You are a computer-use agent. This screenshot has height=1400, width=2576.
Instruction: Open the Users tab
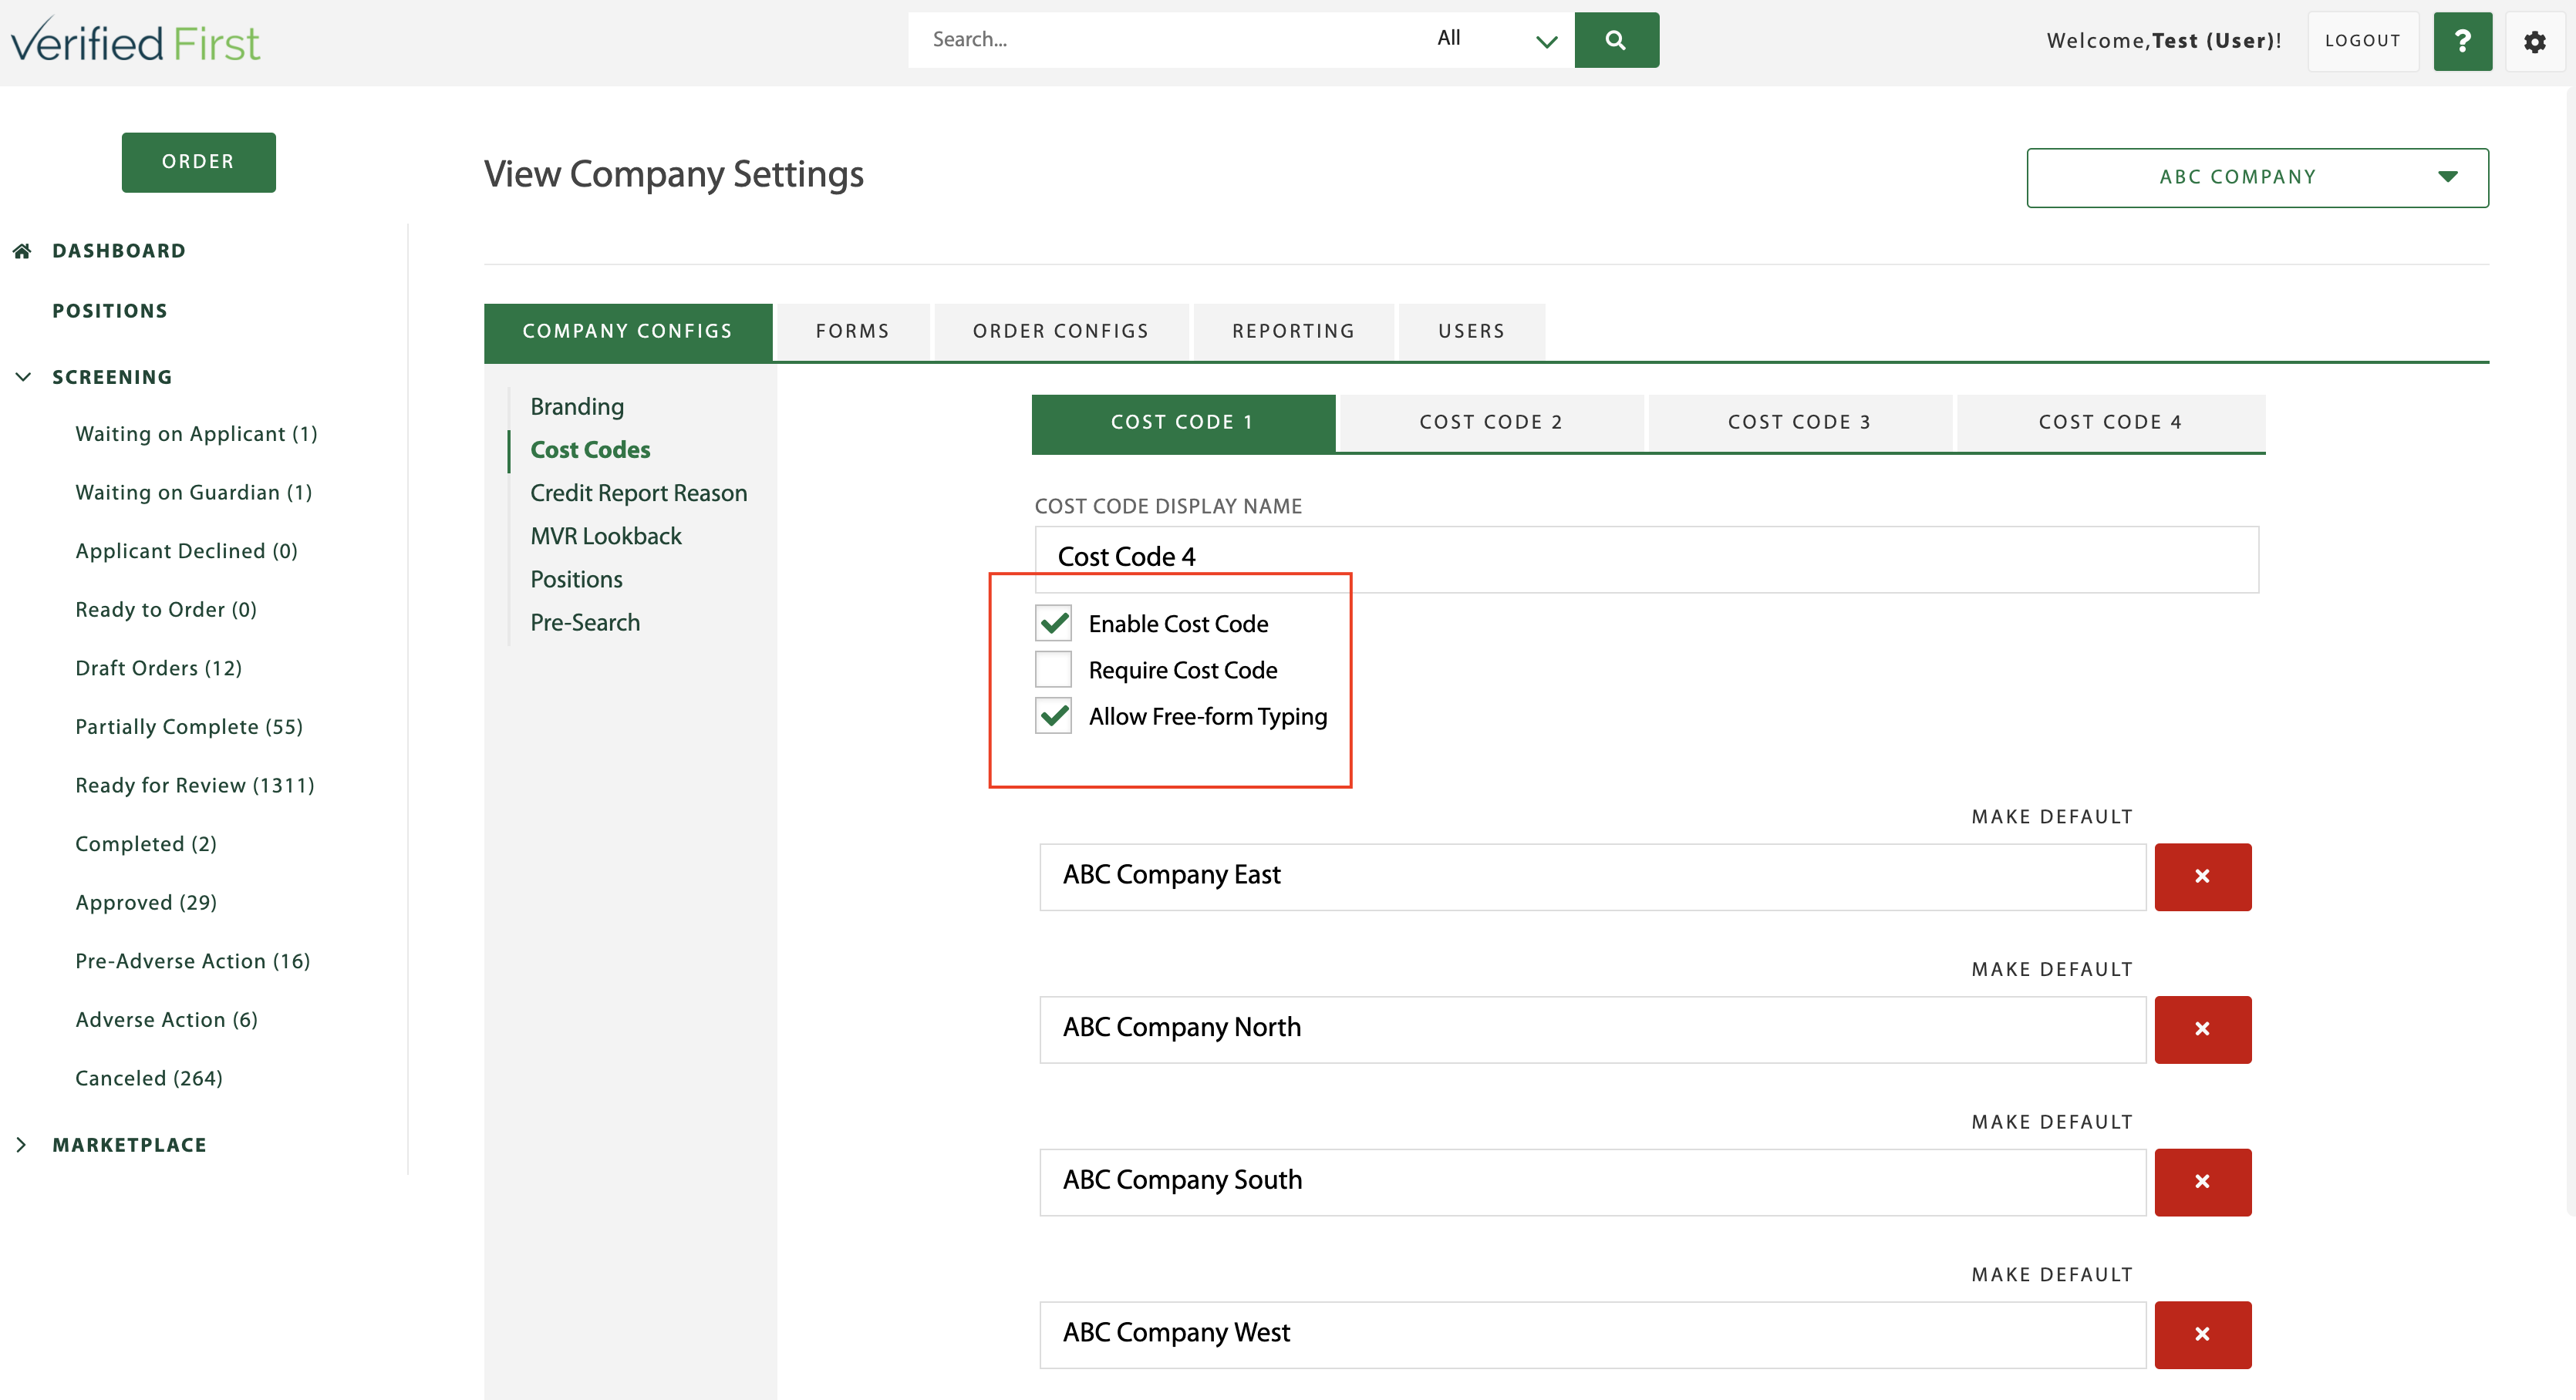[1472, 331]
